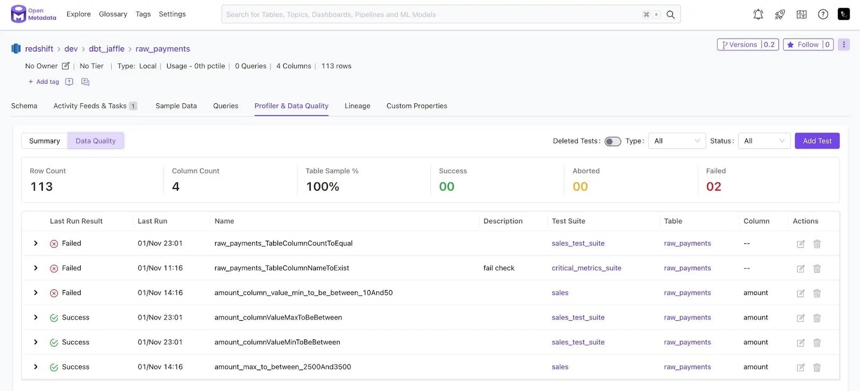Open the three-dot manage menu
This screenshot has height=391, width=860.
(844, 45)
